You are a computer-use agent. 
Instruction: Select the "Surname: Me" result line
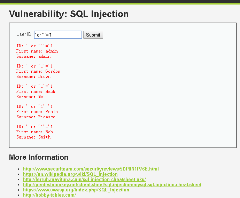pyautogui.click(x=30, y=97)
